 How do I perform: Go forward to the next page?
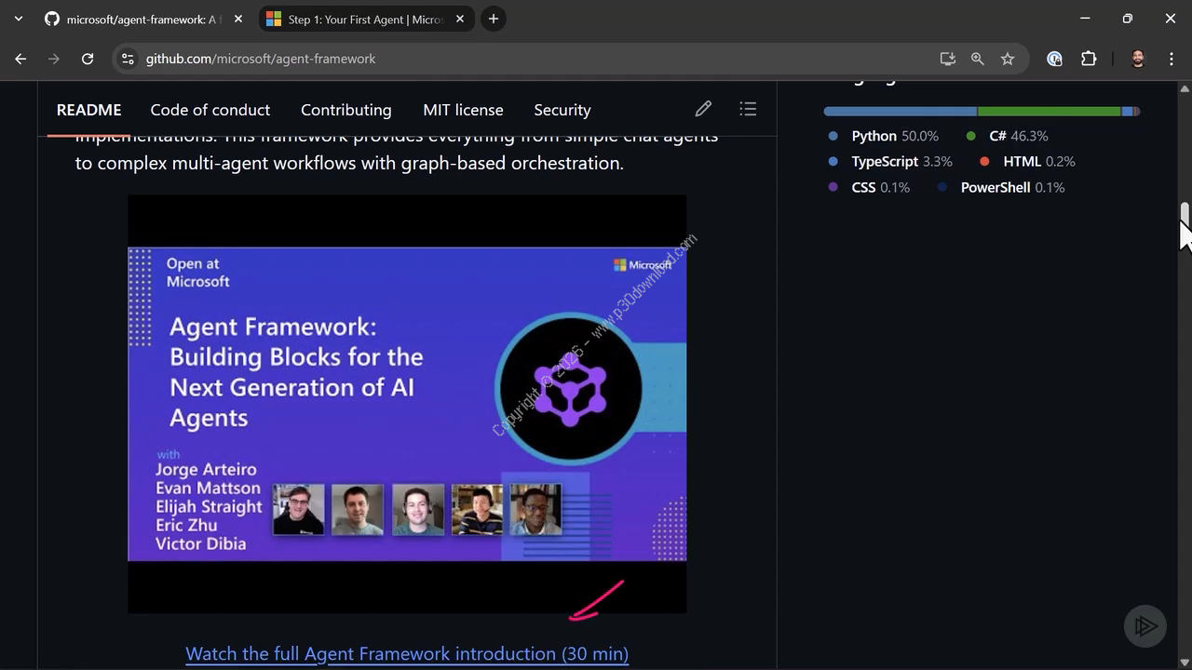[54, 59]
